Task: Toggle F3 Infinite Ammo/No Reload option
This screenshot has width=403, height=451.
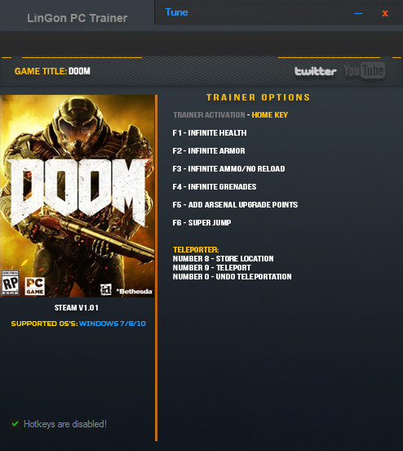Action: click(228, 169)
